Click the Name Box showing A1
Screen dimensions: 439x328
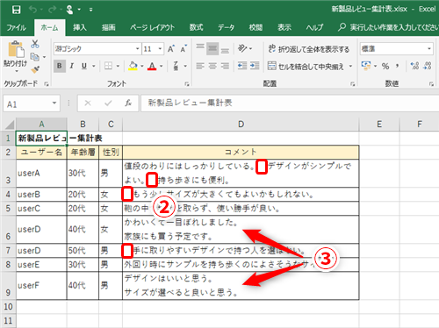point(32,103)
